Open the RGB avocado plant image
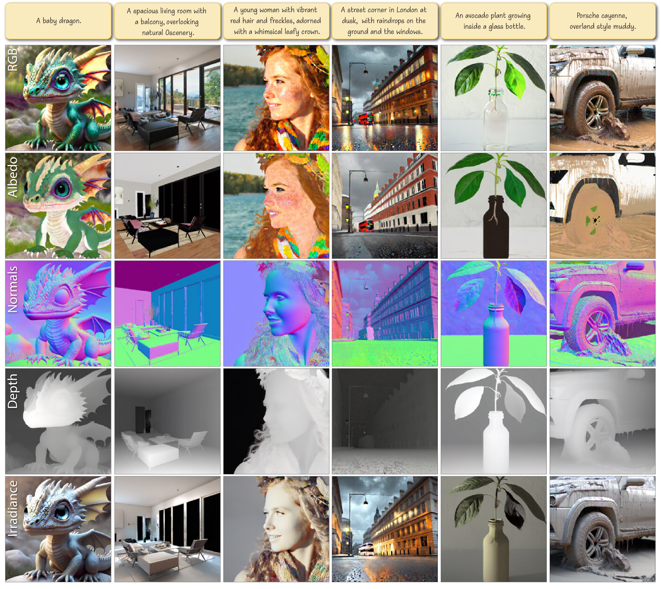 coord(494,98)
